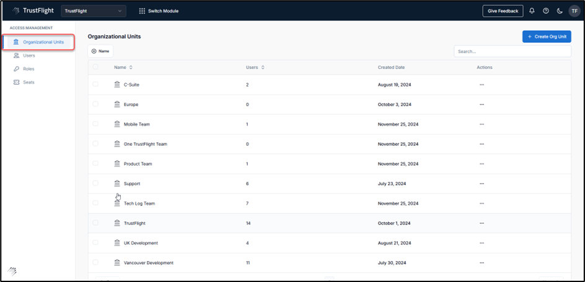Toggle the select-all checkbox in table header

pos(95,67)
